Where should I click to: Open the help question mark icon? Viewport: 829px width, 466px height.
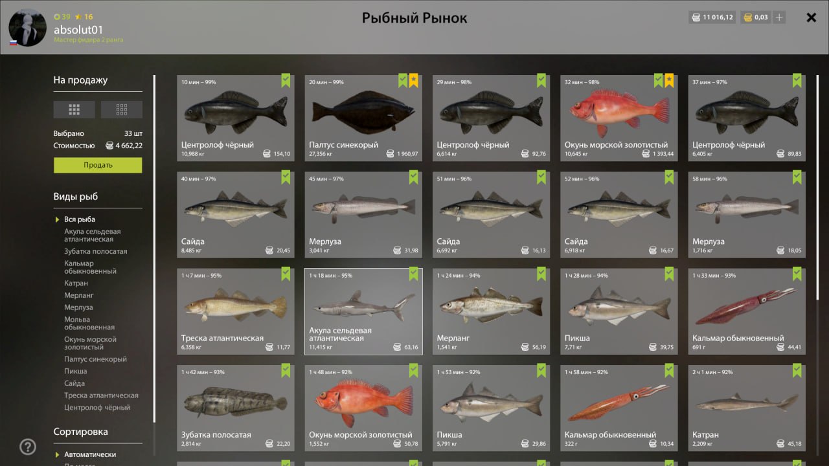click(28, 447)
